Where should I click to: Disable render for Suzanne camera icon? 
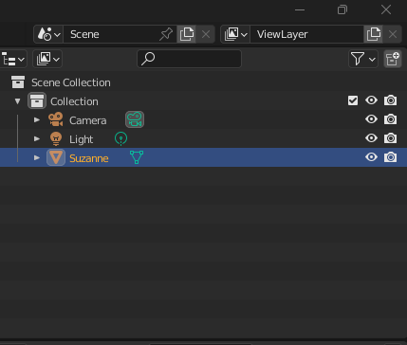tap(390, 157)
